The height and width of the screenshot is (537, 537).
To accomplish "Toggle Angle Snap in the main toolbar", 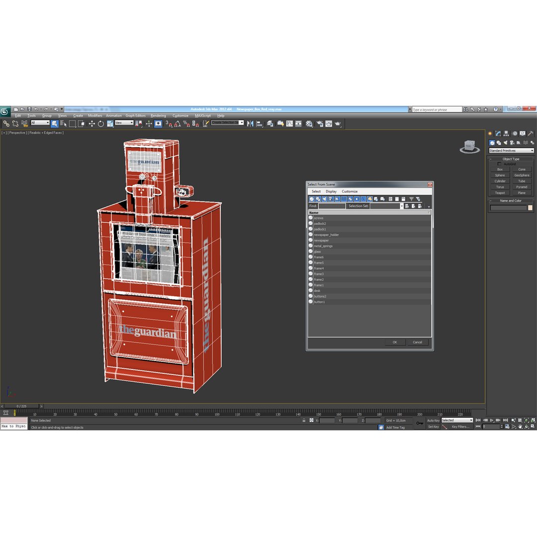I will tap(178, 124).
